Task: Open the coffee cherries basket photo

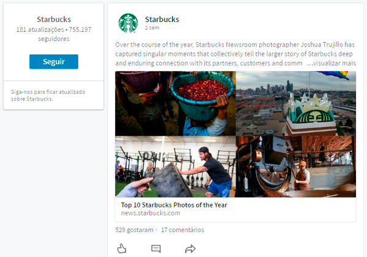Action: tap(175, 103)
